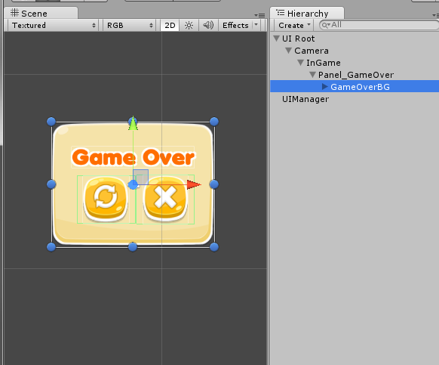Viewport: 439px width, 365px height.
Task: Toggle 2D view mode button
Action: [x=170, y=25]
